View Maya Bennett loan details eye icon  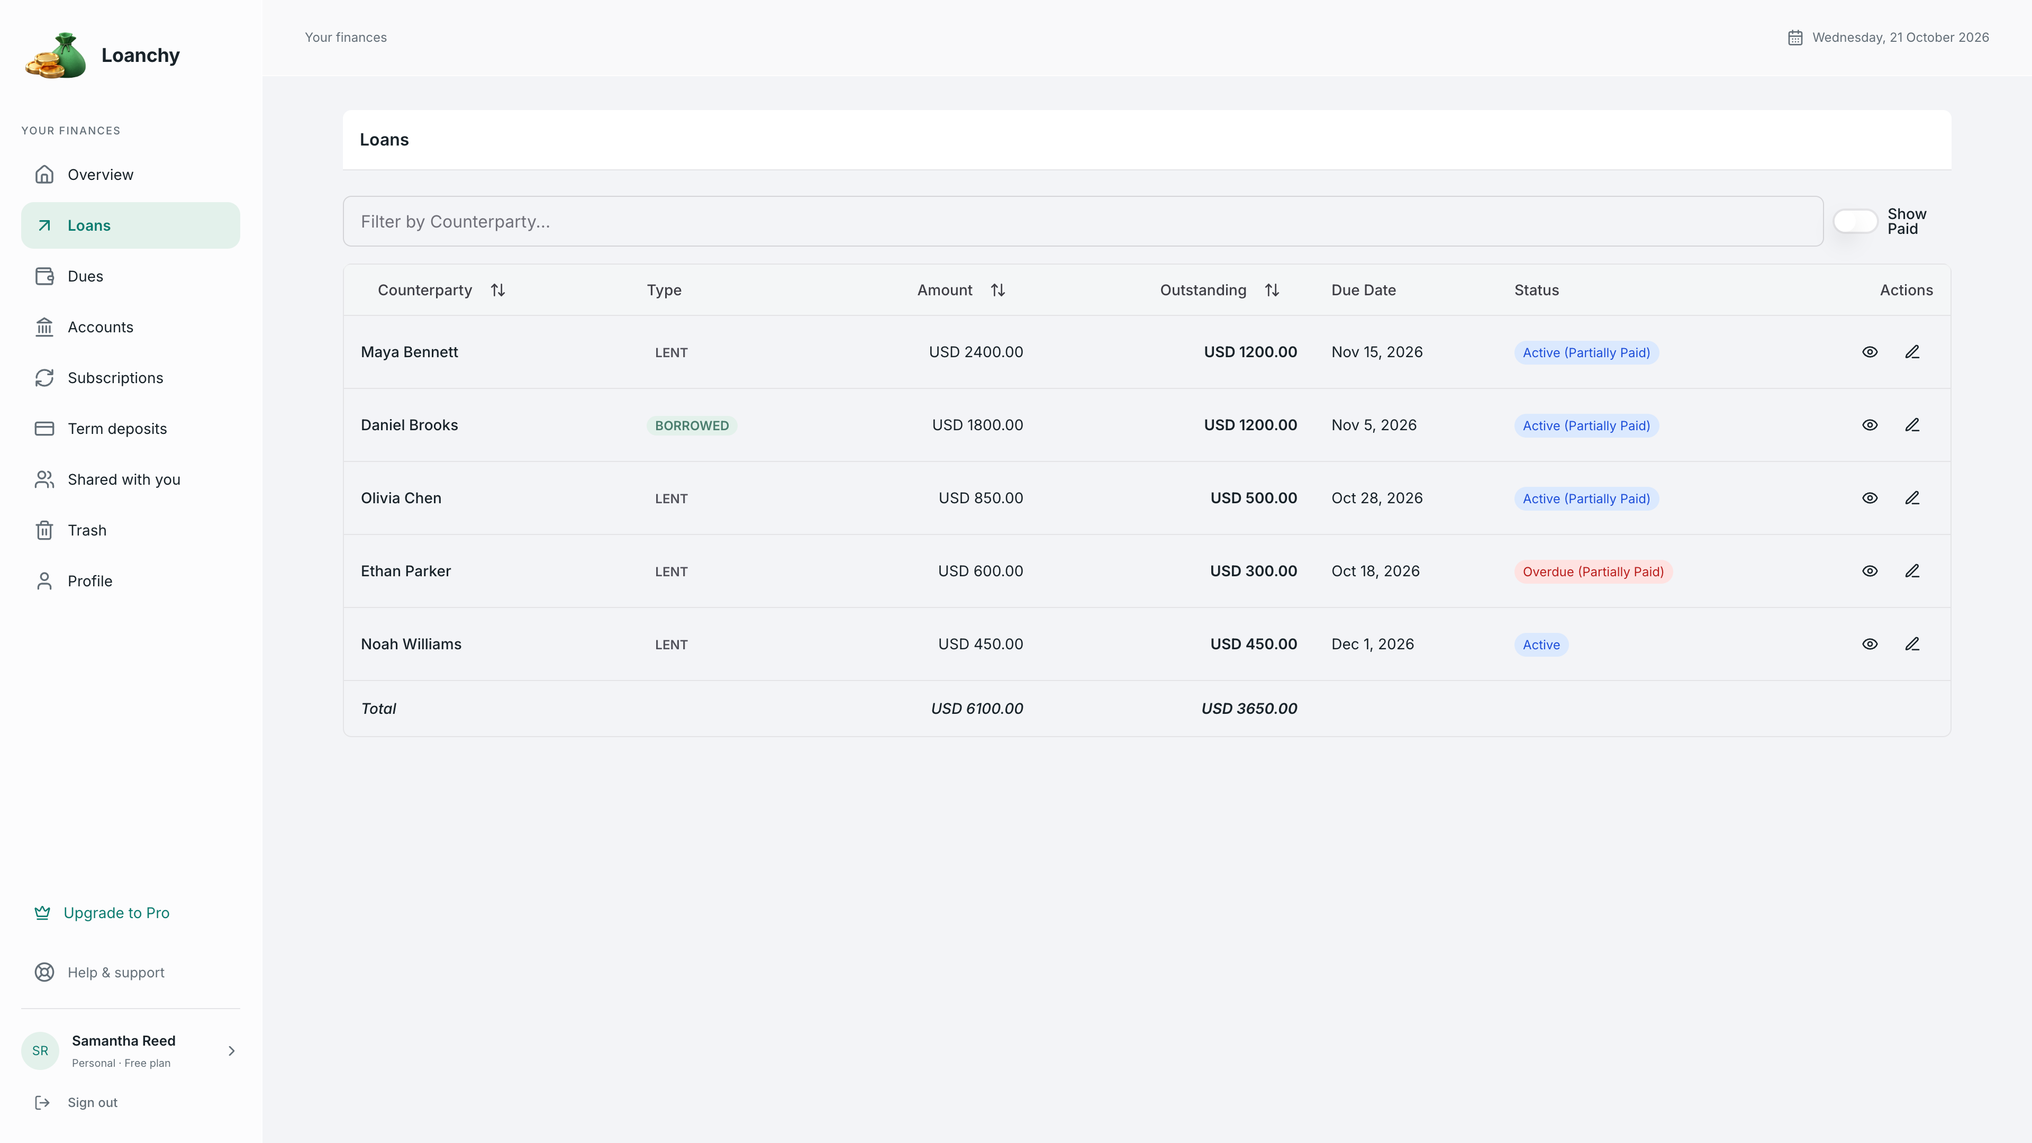tap(1870, 352)
